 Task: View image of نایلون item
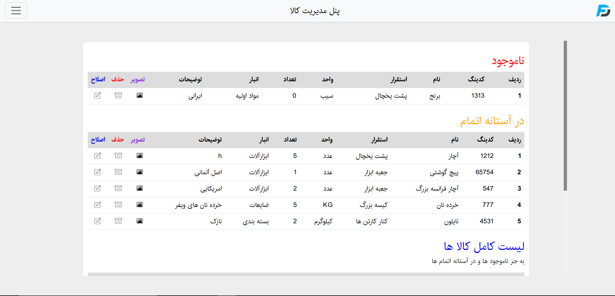(x=139, y=221)
